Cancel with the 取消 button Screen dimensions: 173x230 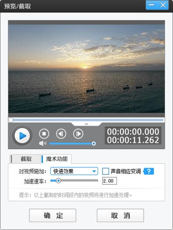coord(120,216)
